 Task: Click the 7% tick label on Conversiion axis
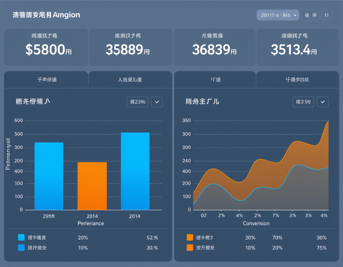[276, 215]
